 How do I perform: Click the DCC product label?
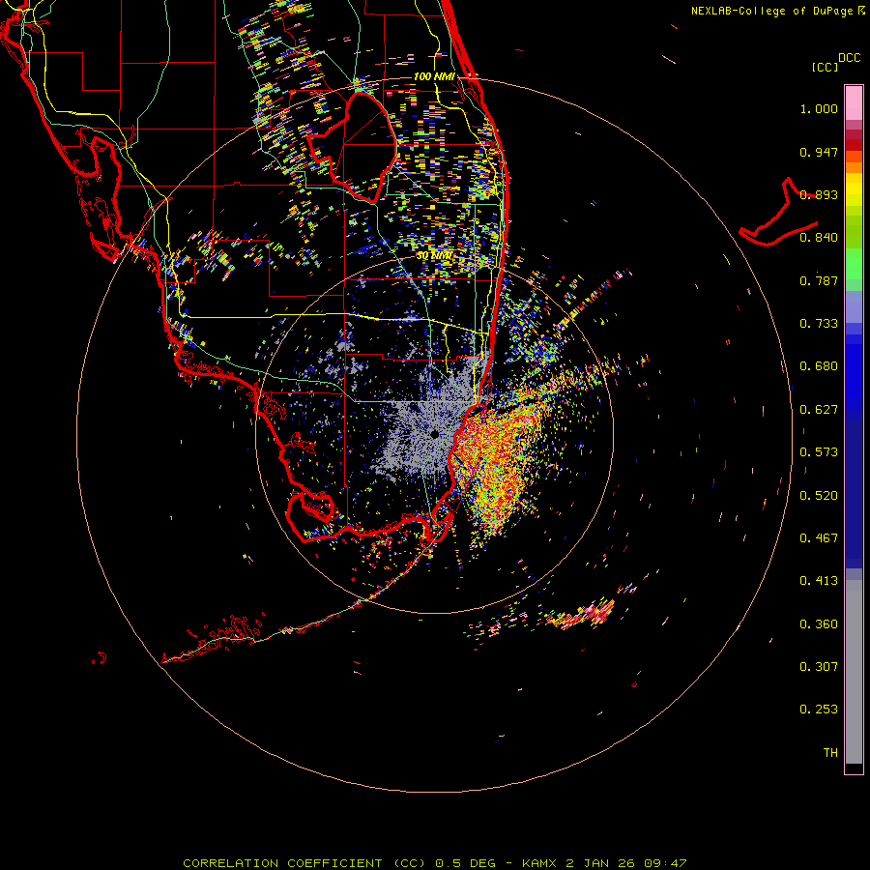tap(849, 58)
